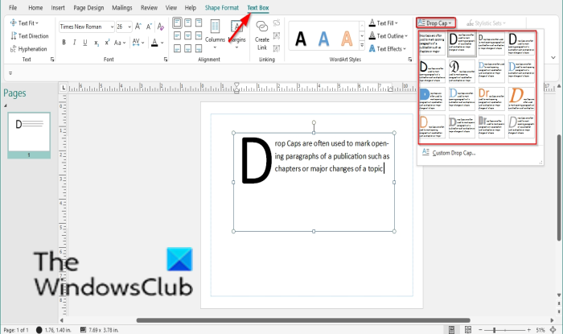Open the Text Outline menu
This screenshot has height=334, width=563.
click(x=388, y=36)
